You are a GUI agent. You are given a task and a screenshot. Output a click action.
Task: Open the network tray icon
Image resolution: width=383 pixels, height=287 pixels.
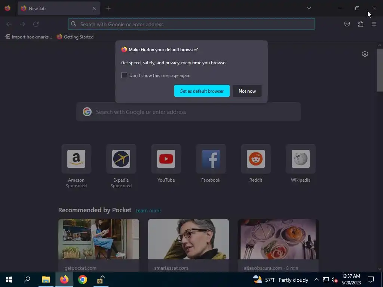point(326,280)
